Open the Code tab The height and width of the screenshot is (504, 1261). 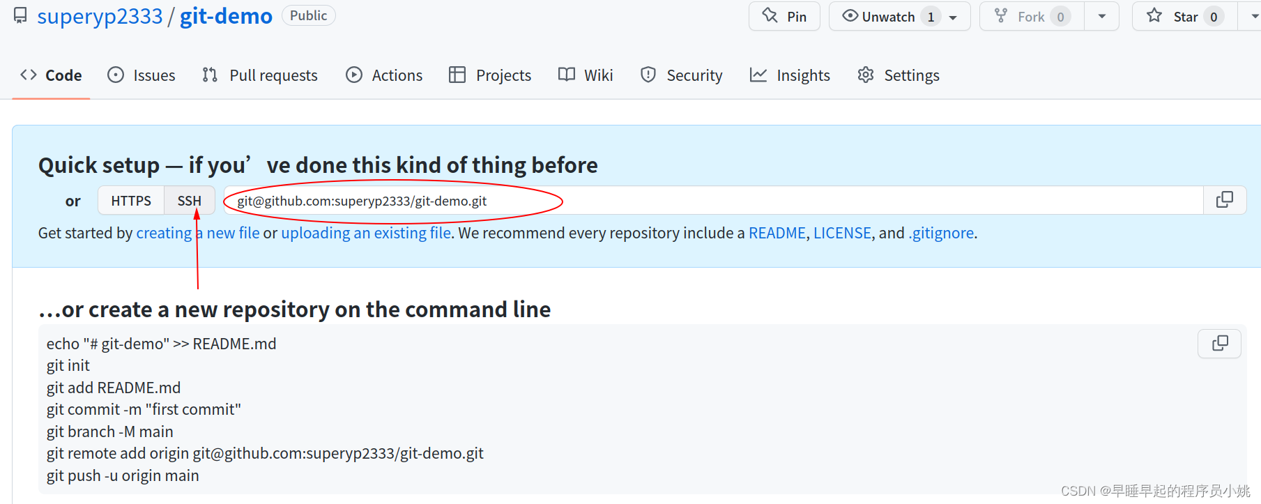[x=52, y=75]
